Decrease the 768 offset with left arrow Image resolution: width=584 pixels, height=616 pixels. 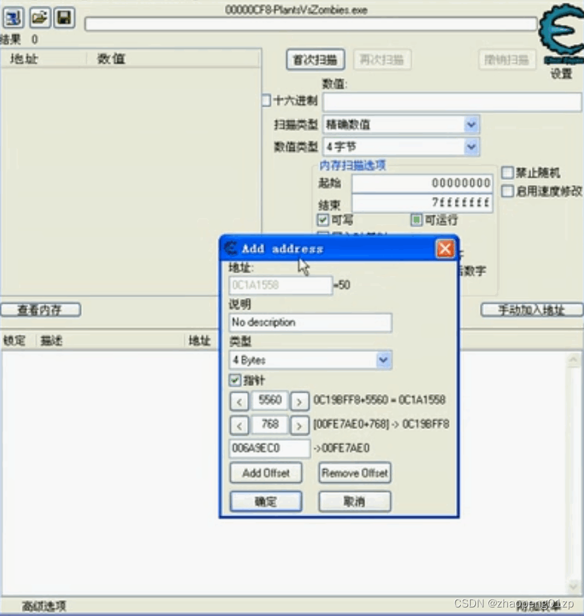tap(239, 426)
